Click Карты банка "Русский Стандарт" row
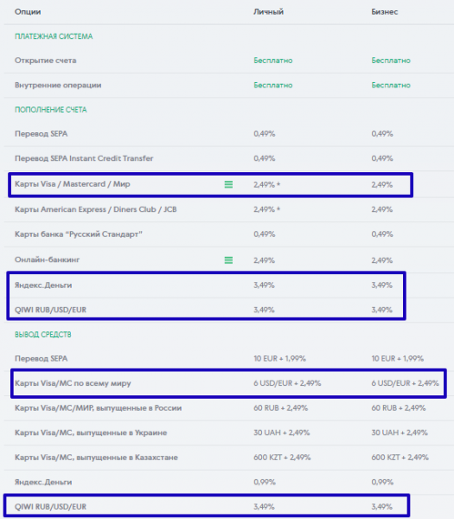This screenshot has height=519, width=454. tap(227, 234)
